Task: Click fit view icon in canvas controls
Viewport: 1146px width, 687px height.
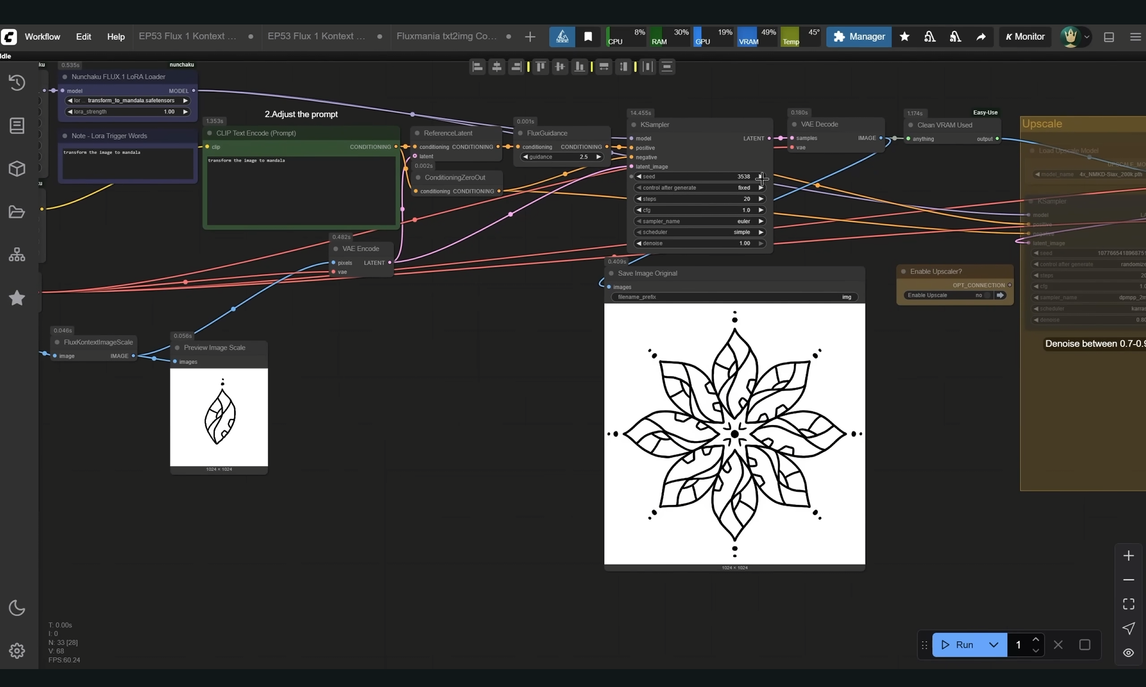Action: point(1128,604)
